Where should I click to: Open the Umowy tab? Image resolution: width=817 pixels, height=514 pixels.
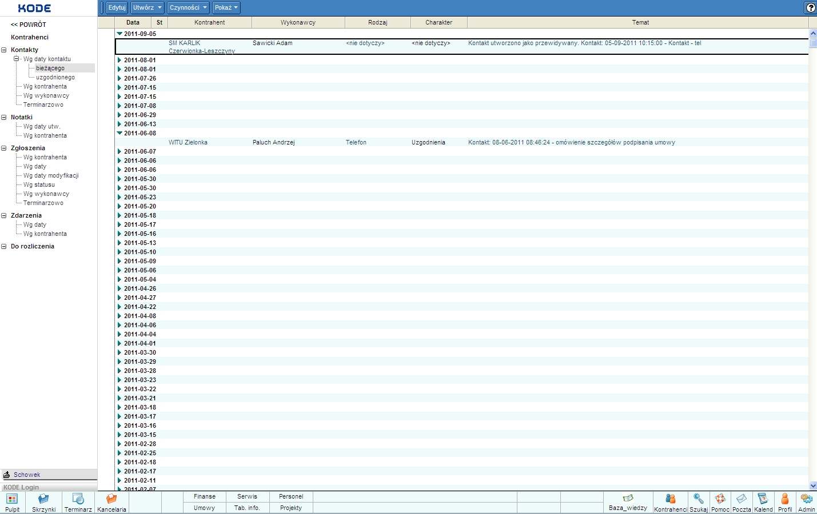point(205,508)
